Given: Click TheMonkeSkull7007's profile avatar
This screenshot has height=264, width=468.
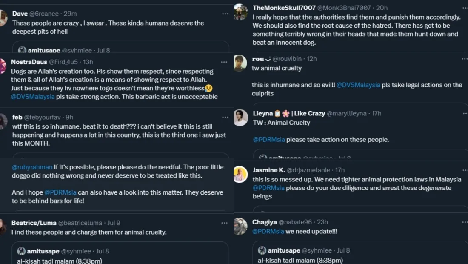Looking at the screenshot, I should [x=241, y=12].
